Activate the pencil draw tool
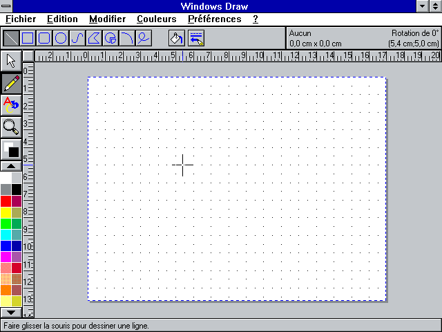This screenshot has width=442, height=332. click(11, 83)
